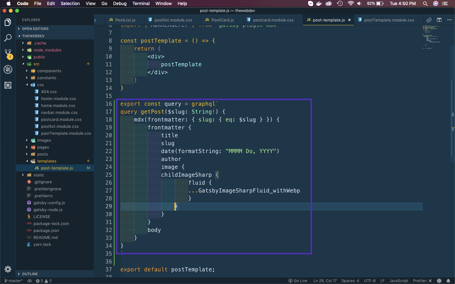The width and height of the screenshot is (455, 284).
Task: Open the Explorer view in activity bar
Action: [8, 22]
